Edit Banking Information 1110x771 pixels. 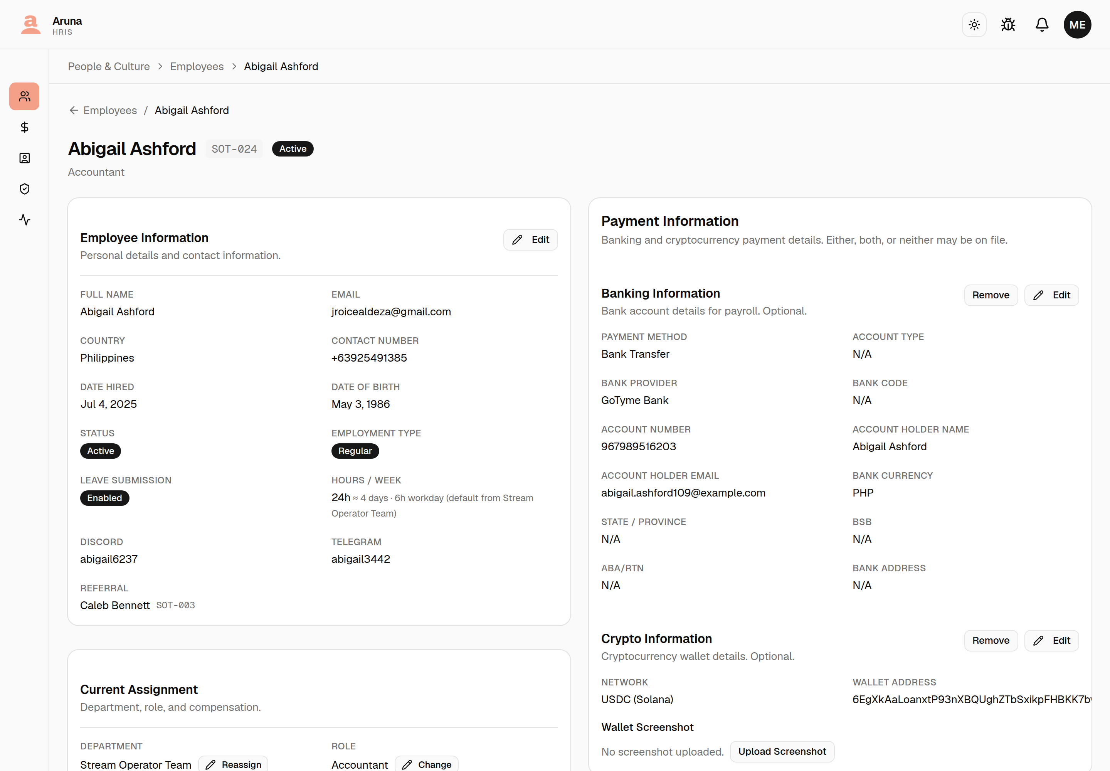click(x=1051, y=295)
